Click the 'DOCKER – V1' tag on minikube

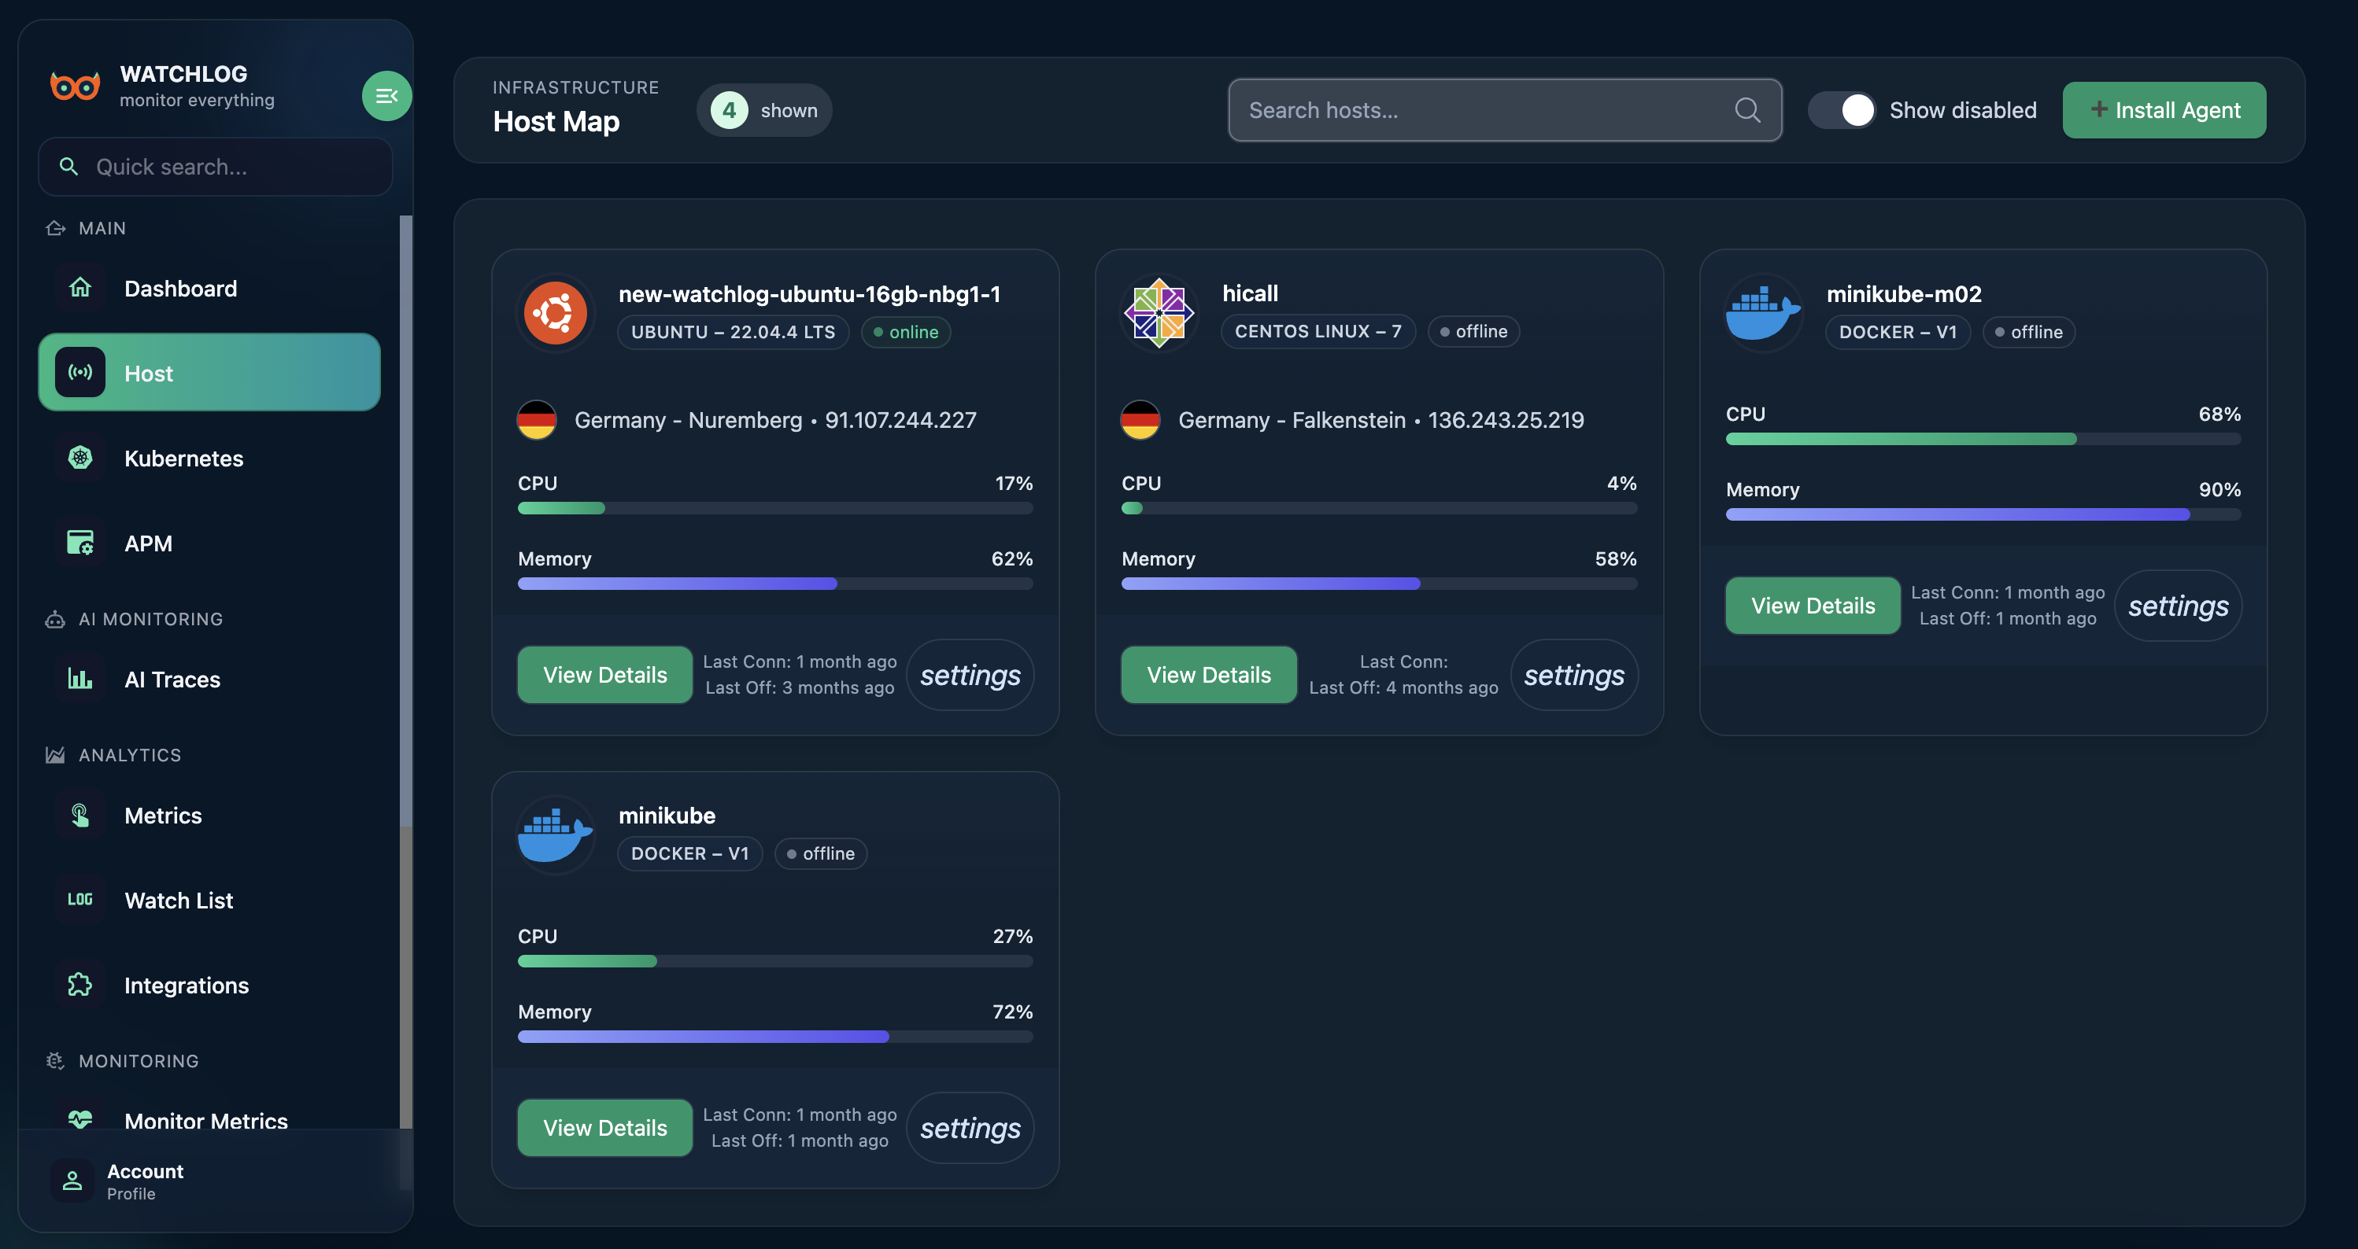pyautogui.click(x=690, y=853)
